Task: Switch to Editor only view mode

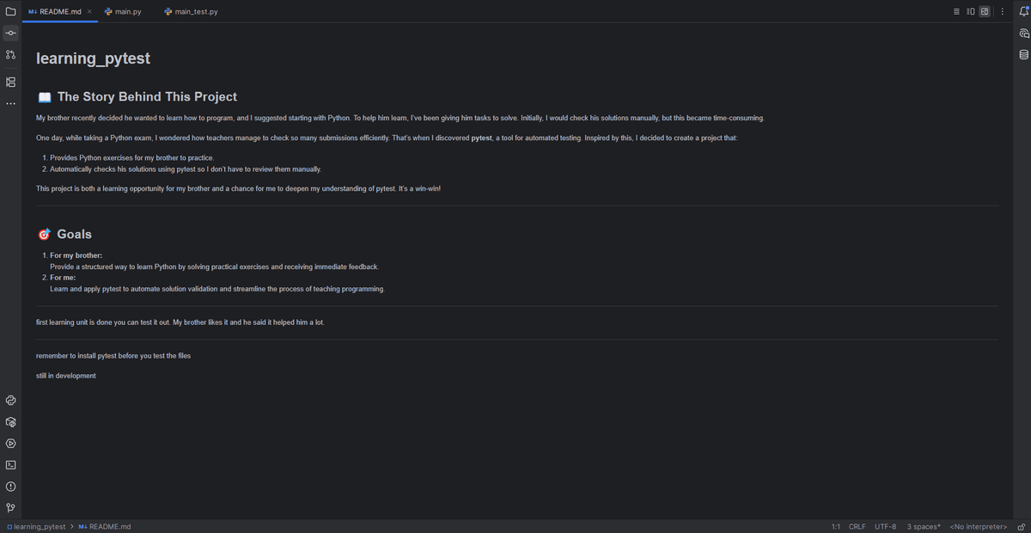Action: (957, 12)
